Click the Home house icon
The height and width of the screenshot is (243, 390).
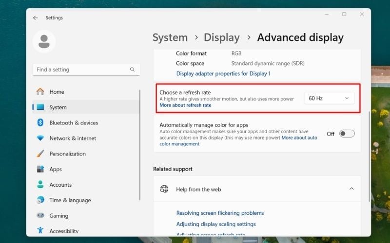pos(40,91)
